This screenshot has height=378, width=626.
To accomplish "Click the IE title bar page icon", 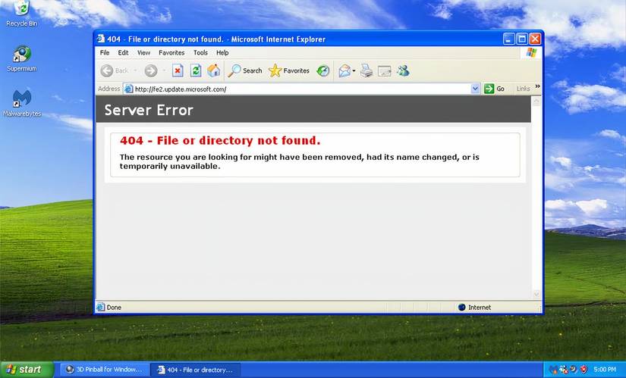I will coord(101,39).
